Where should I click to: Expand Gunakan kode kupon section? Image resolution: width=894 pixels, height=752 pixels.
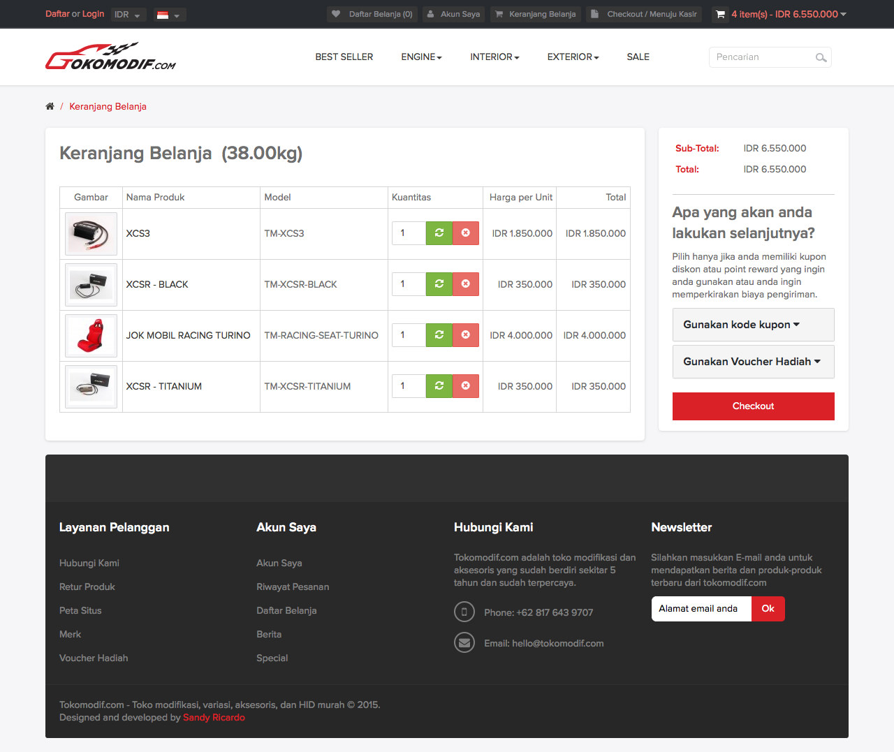click(754, 325)
